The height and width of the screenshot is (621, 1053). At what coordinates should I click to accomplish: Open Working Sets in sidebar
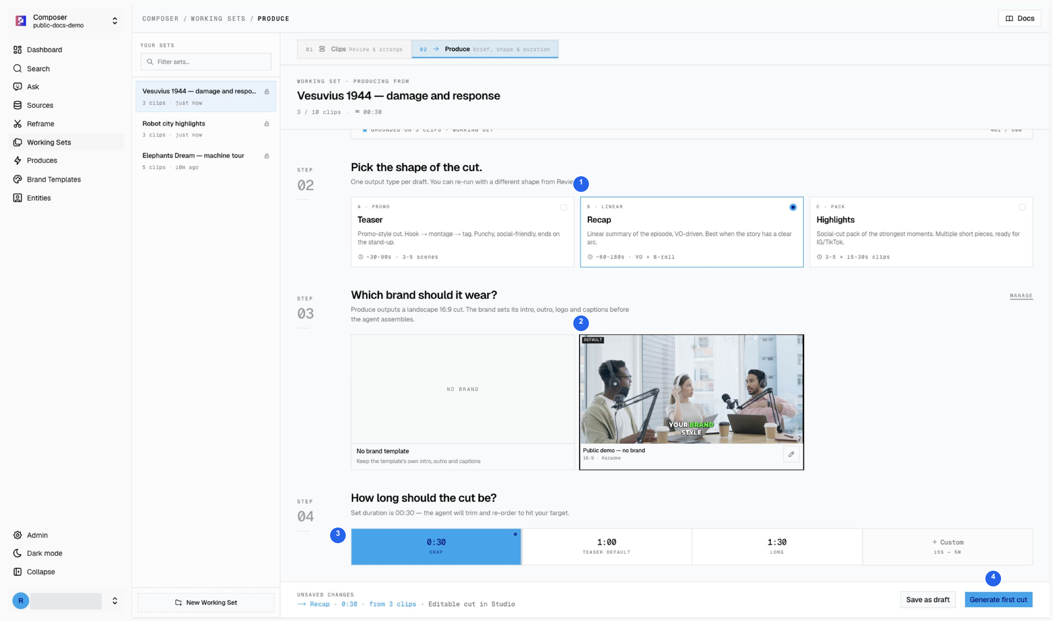66,142
